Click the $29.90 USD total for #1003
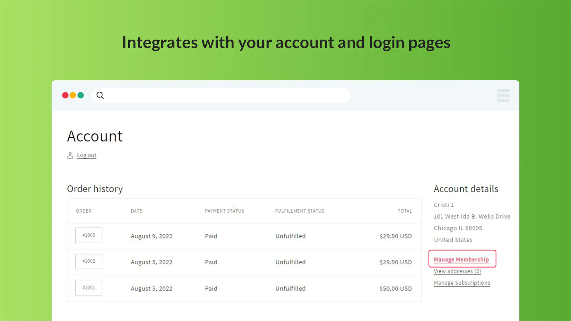The width and height of the screenshot is (571, 321). (x=396, y=236)
